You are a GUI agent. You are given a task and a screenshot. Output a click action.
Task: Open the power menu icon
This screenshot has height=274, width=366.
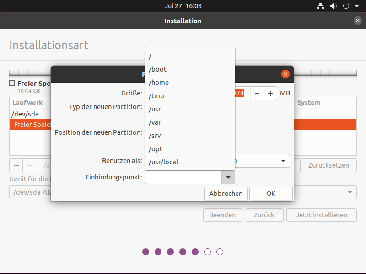(x=346, y=6)
